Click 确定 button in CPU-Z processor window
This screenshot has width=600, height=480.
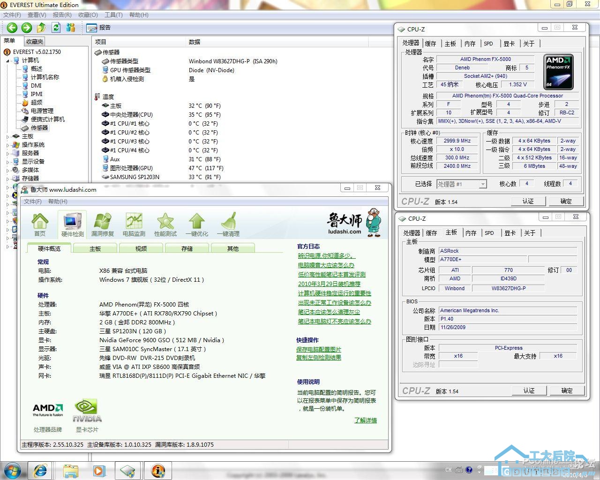tap(566, 201)
